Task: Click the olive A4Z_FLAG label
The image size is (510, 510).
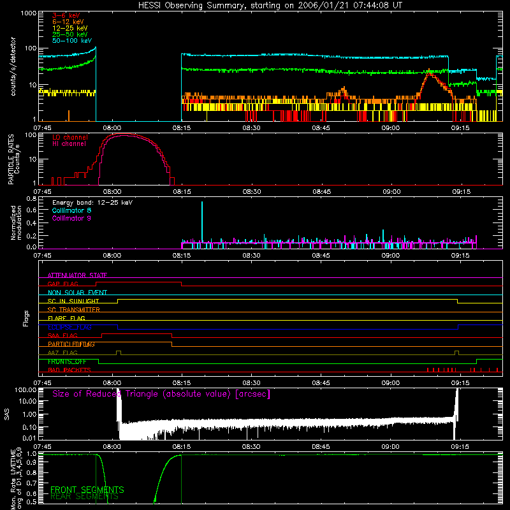Action: [x=62, y=353]
